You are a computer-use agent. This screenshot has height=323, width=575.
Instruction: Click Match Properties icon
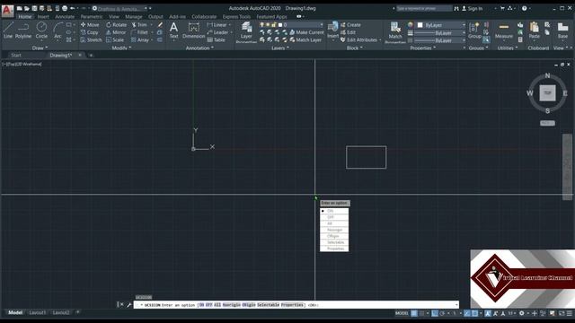(395, 31)
